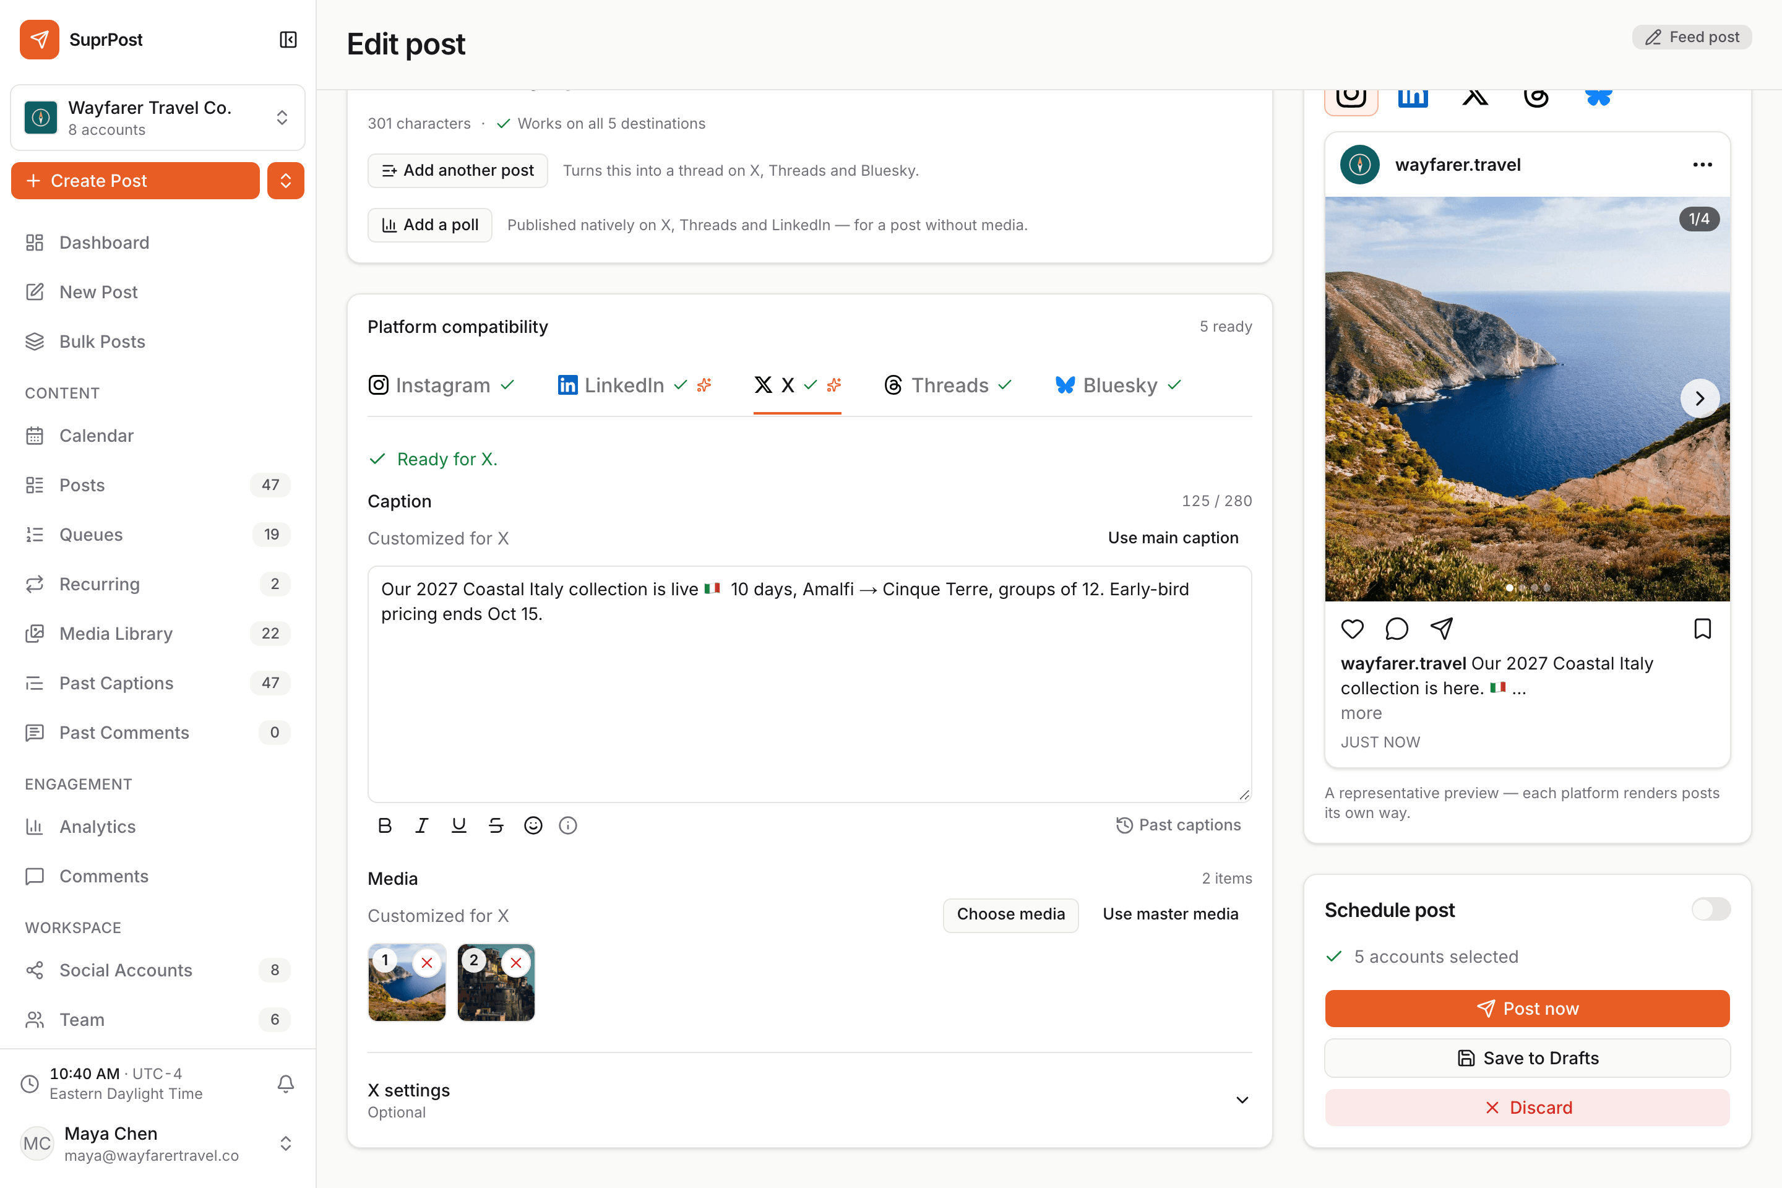The height and width of the screenshot is (1188, 1782).
Task: Open notifications bell icon
Action: pyautogui.click(x=286, y=1083)
